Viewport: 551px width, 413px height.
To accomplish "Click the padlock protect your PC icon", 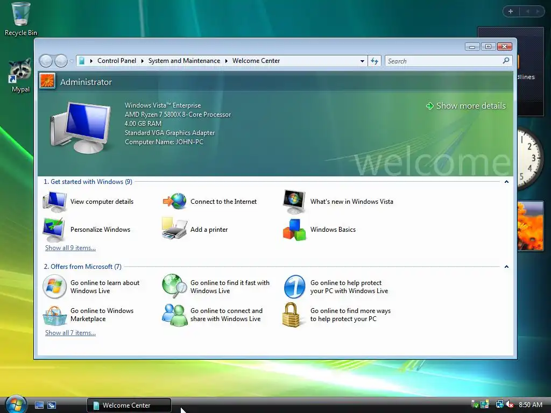I will click(291, 315).
